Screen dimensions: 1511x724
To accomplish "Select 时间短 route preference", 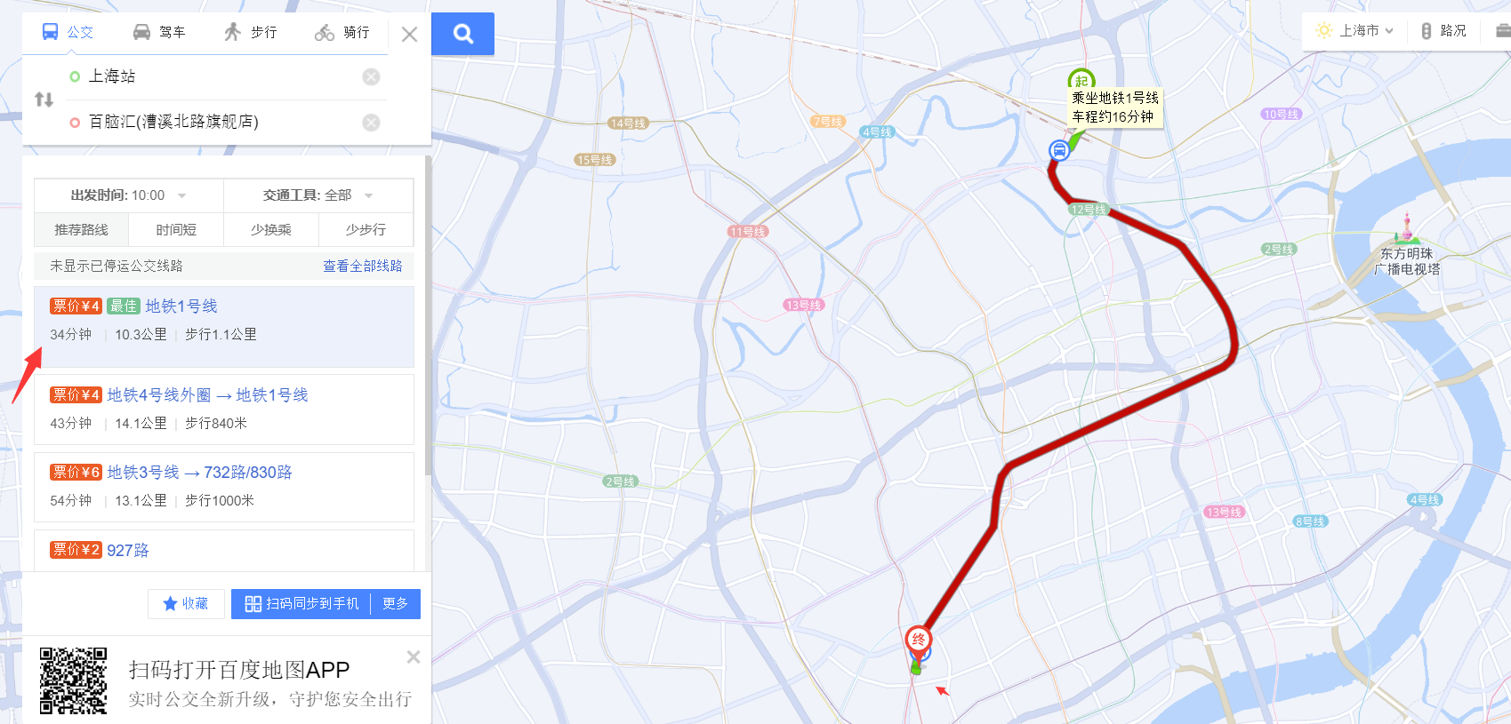I will pyautogui.click(x=176, y=230).
